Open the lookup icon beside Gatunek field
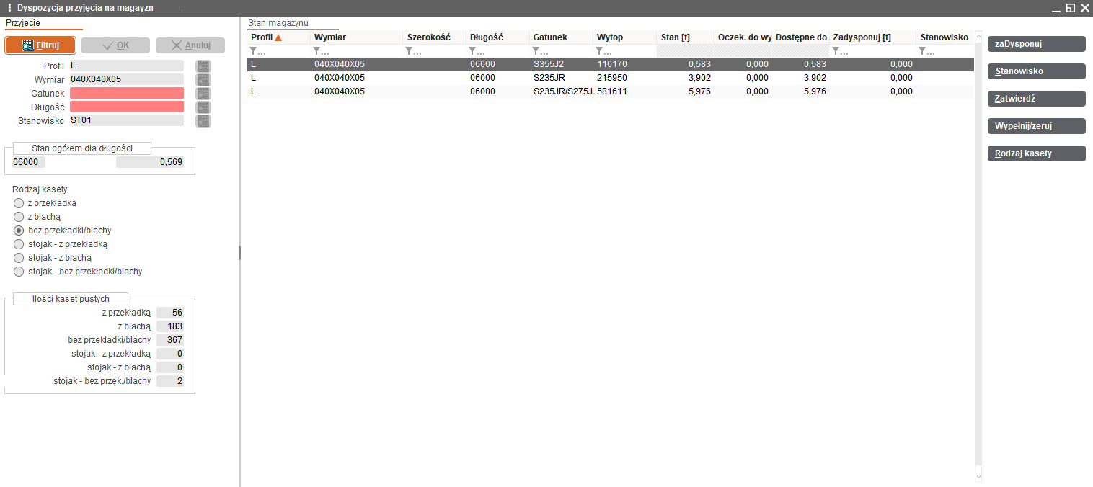The height and width of the screenshot is (487, 1093). (203, 93)
